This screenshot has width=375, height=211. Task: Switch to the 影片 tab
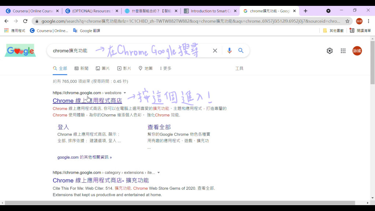tap(124, 69)
